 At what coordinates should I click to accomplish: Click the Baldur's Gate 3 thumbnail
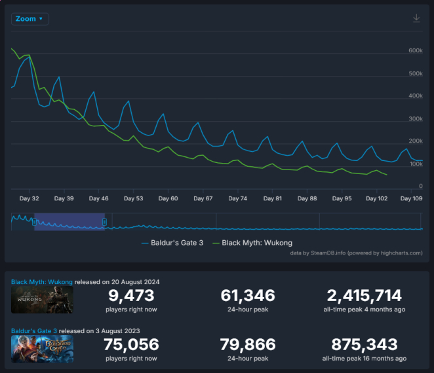coord(42,349)
